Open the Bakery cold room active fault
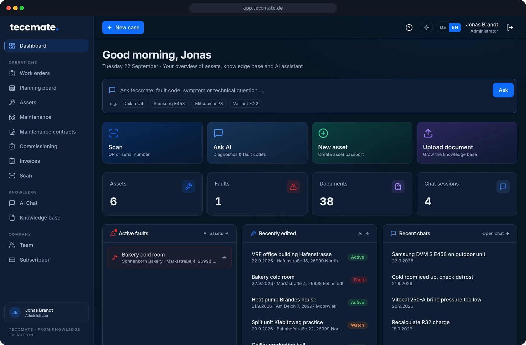Image resolution: width=526 pixels, height=345 pixels. click(x=169, y=258)
